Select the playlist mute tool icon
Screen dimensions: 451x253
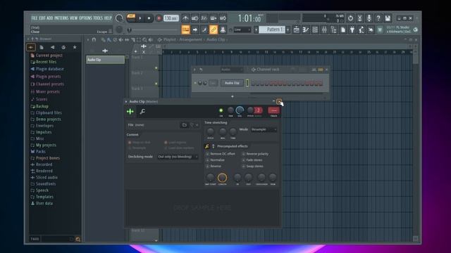tap(121, 40)
